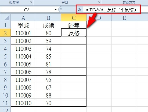Click the score cell showing 70

click(x=48, y=103)
